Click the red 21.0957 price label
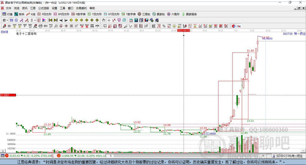 pyautogui.click(x=8, y=95)
